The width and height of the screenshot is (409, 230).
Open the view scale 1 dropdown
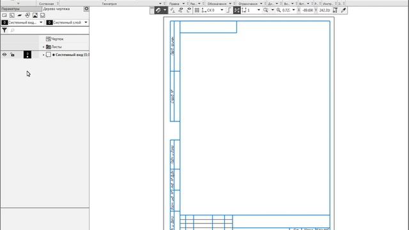tap(258, 10)
